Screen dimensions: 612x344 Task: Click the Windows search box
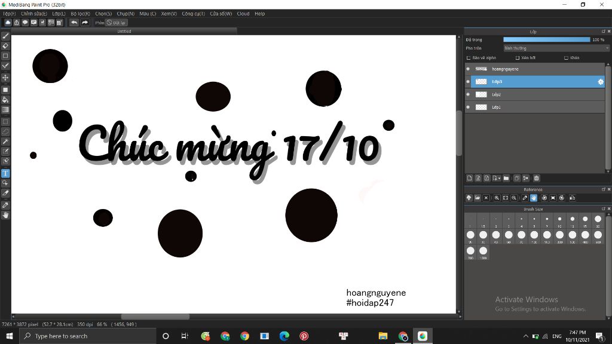click(88, 336)
